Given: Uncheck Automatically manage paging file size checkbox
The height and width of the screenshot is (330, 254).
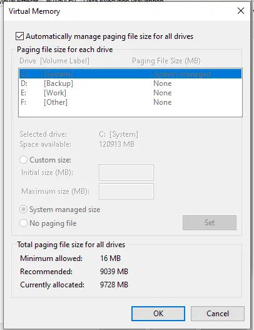Looking at the screenshot, I should pos(19,36).
